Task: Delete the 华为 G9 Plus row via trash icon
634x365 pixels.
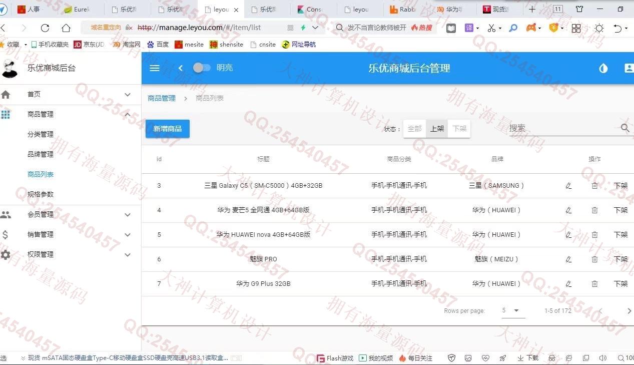Action: tap(594, 284)
